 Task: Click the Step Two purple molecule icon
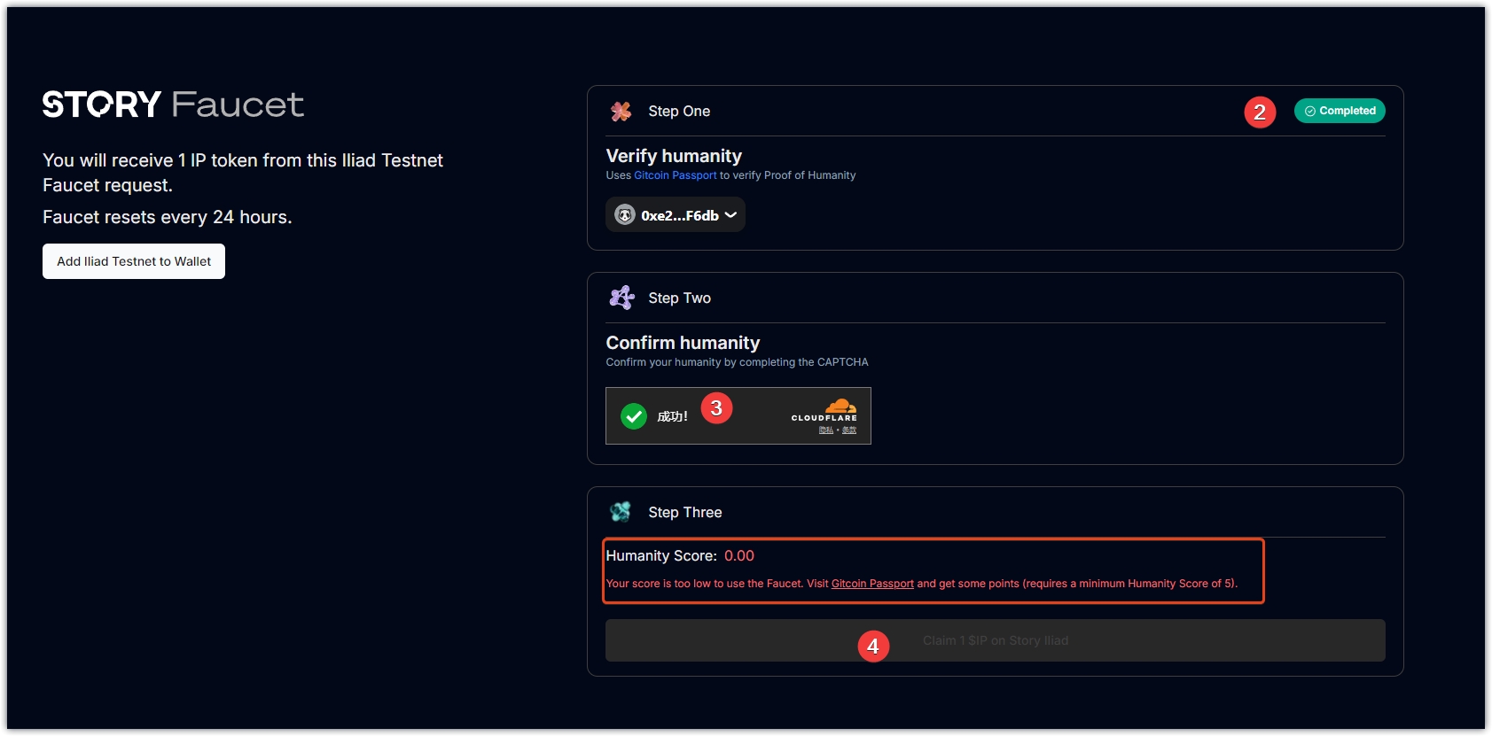(621, 298)
